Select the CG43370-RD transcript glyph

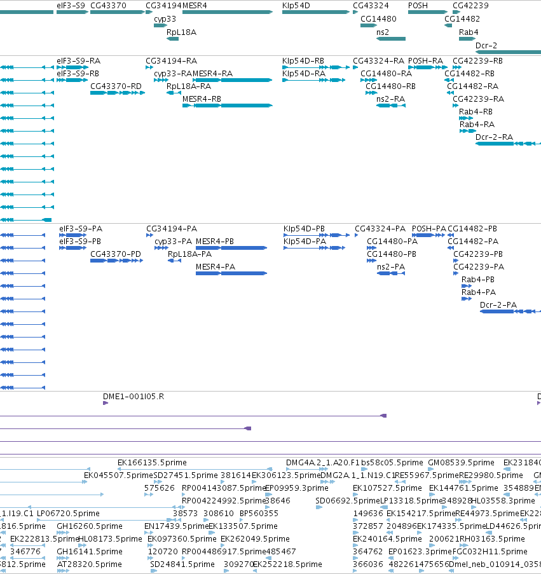pyautogui.click(x=118, y=93)
